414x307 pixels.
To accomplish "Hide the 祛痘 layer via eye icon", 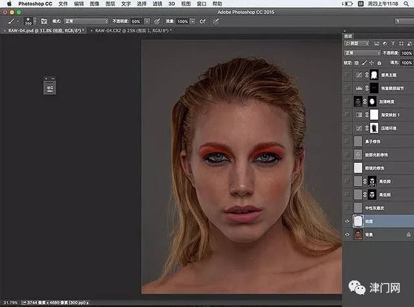I will [x=347, y=221].
